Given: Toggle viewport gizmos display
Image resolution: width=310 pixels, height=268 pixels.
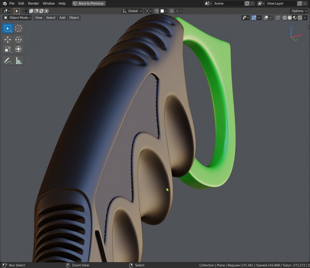Looking at the screenshot, I should coord(254,18).
